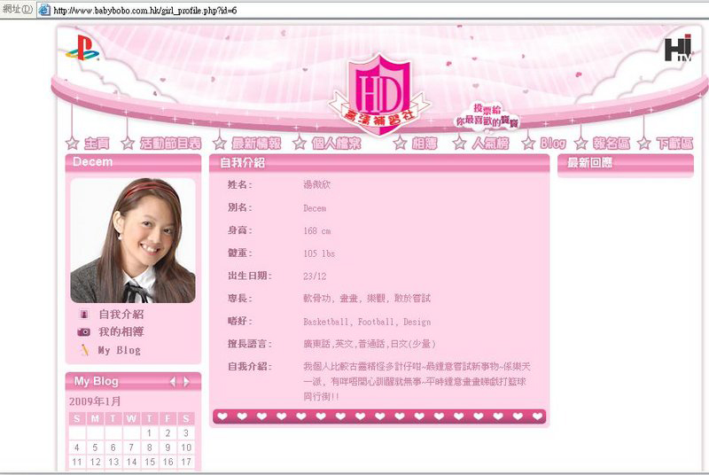Open the 下載區 navigation item

674,144
